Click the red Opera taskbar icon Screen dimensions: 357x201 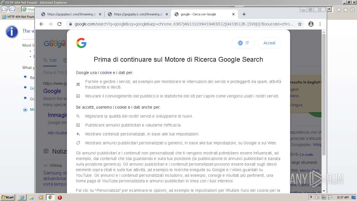pyautogui.click(x=60, y=197)
